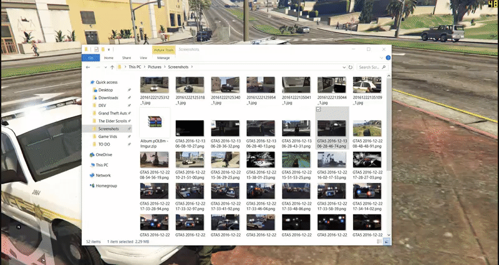
Task: Select Album pOLBm - Imgur.zip archive icon
Action: pyautogui.click(x=155, y=121)
